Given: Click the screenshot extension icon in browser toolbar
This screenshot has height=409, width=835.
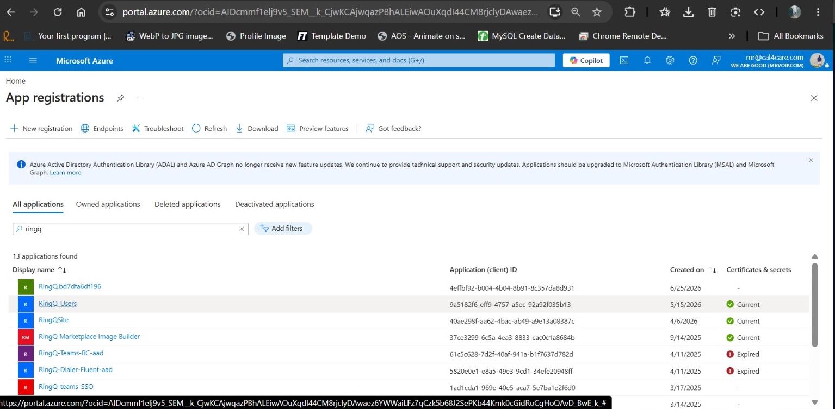Looking at the screenshot, I should 735,12.
